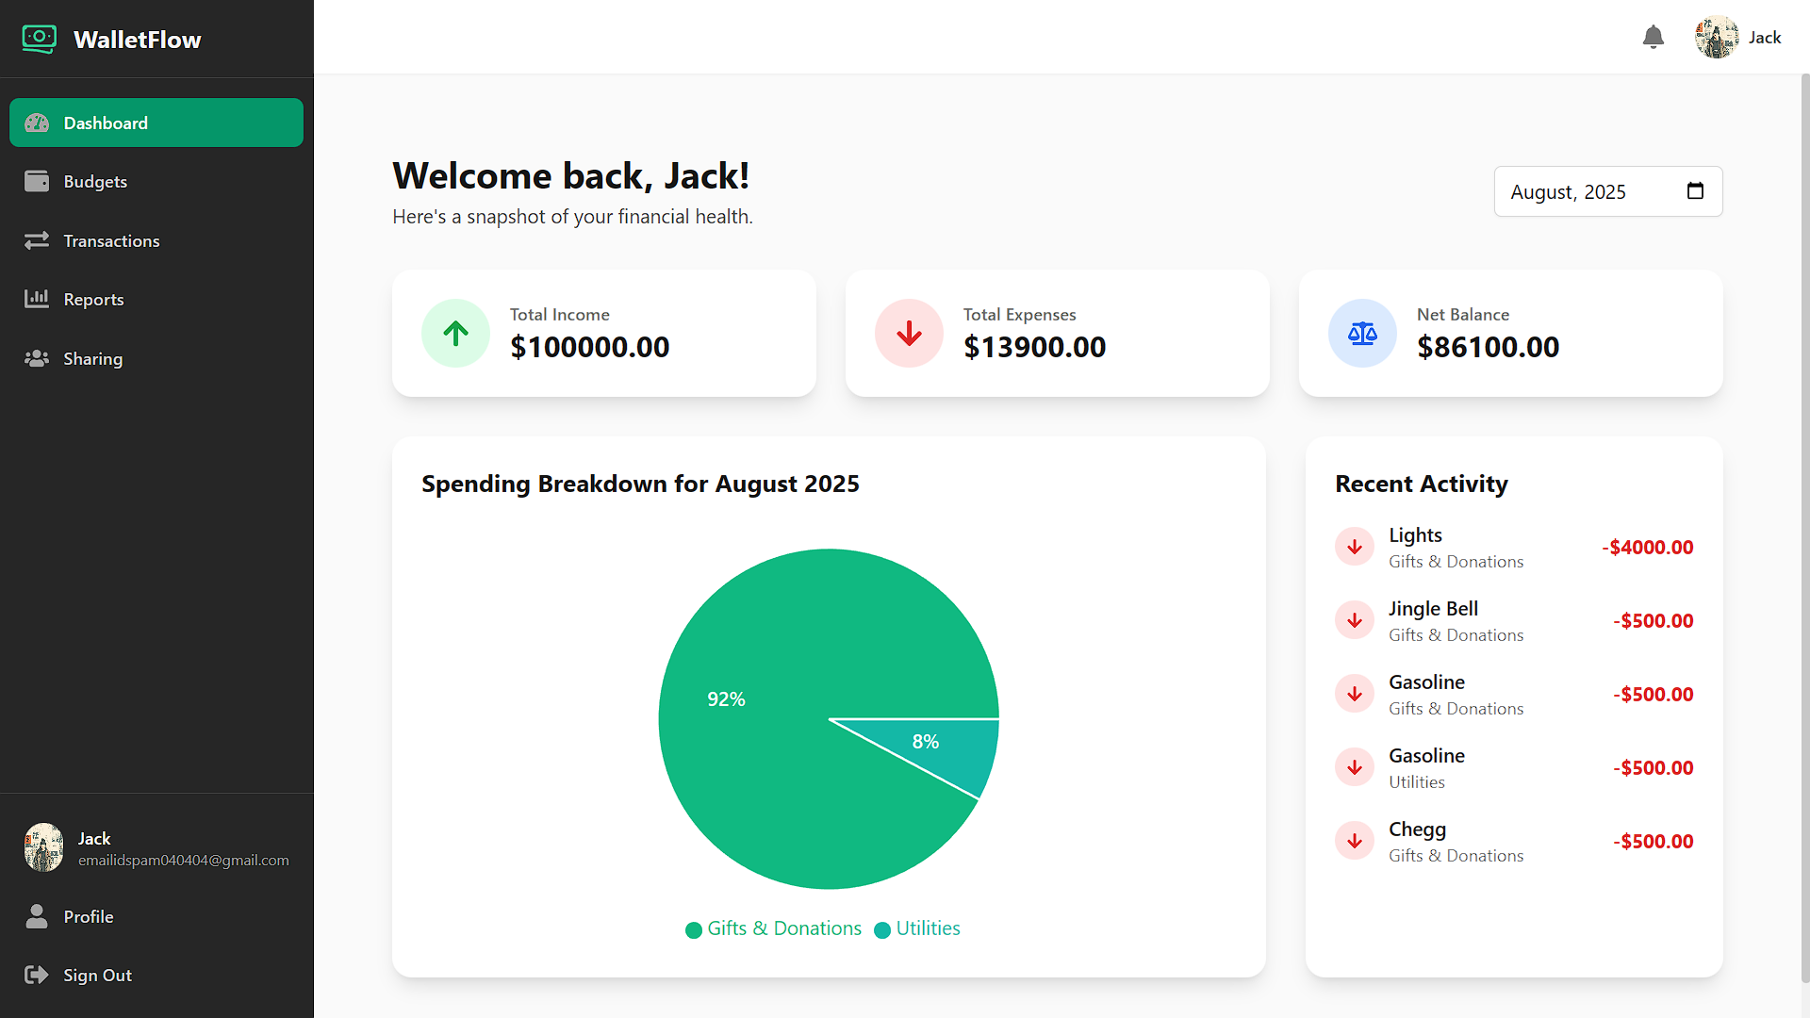Click the calendar icon in month picker
The image size is (1810, 1018).
(x=1695, y=191)
